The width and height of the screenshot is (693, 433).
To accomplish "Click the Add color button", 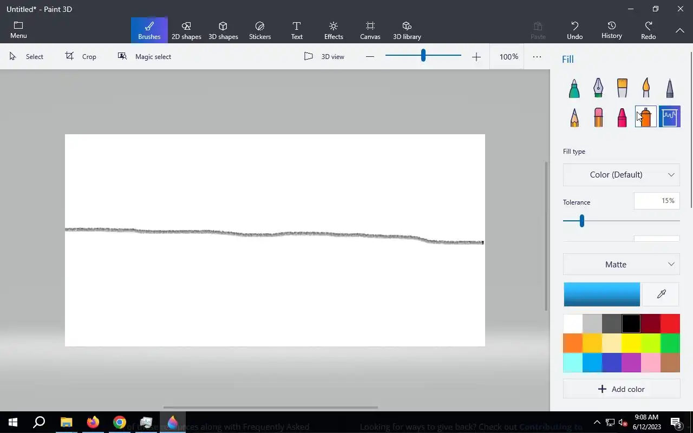I will point(622,389).
